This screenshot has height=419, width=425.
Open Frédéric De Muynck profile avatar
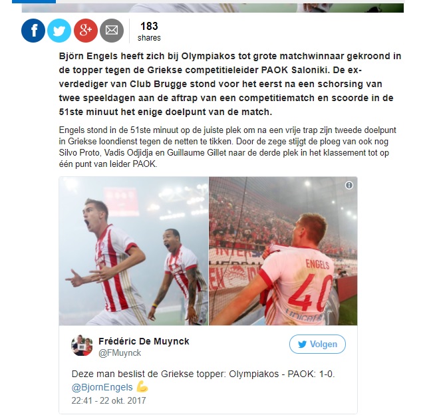[82, 345]
